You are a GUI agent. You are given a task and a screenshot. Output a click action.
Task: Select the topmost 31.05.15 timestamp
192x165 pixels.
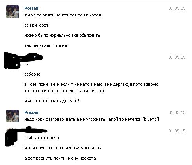point(177,8)
